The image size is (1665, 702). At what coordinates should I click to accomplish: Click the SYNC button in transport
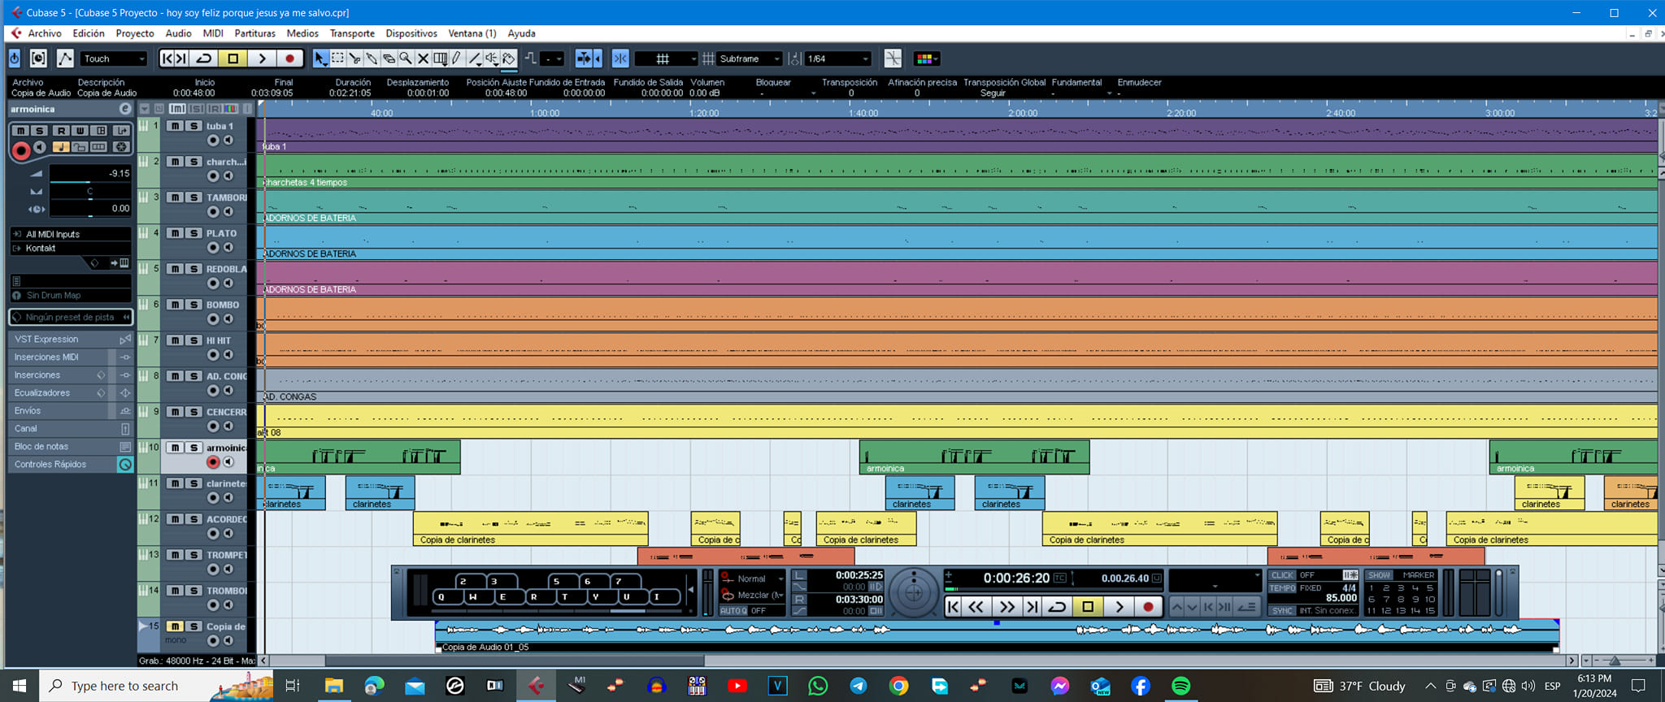[x=1282, y=610]
